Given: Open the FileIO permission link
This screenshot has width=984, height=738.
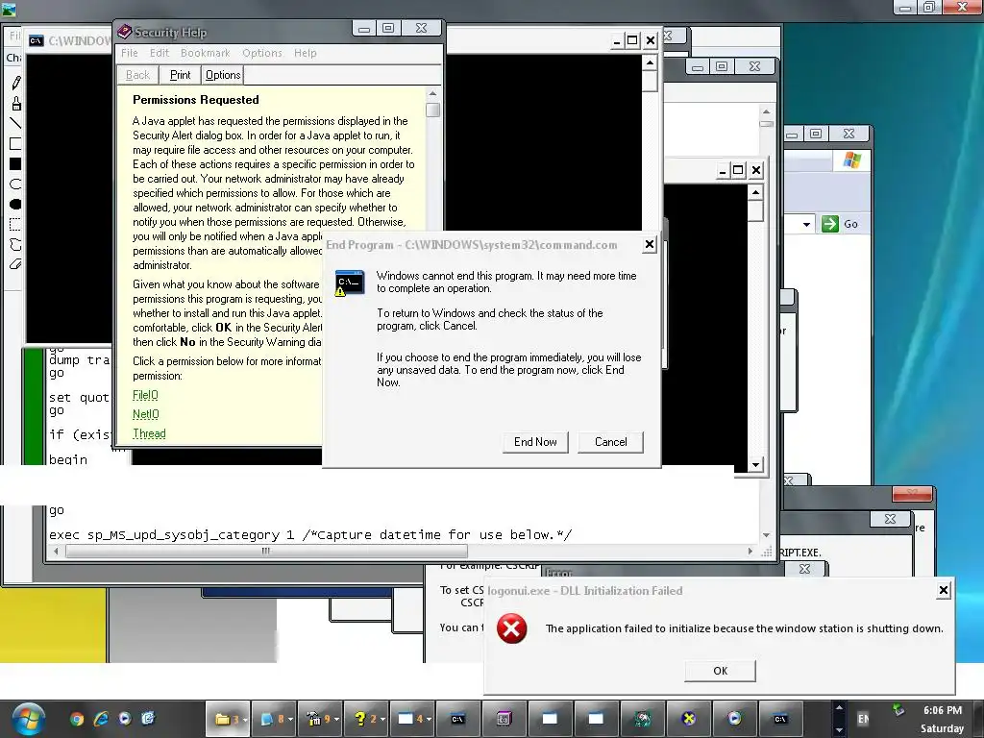Looking at the screenshot, I should click(145, 395).
